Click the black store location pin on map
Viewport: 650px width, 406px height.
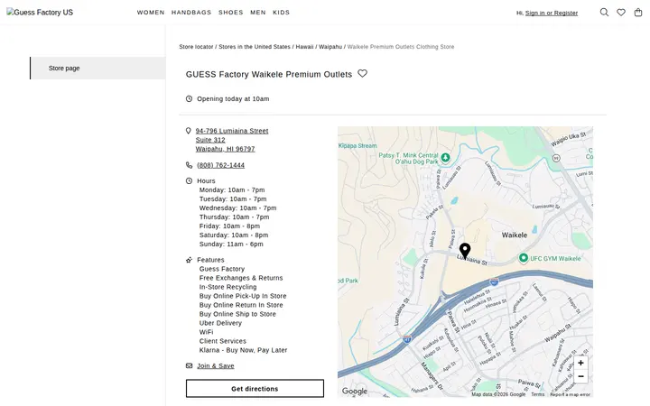click(465, 251)
